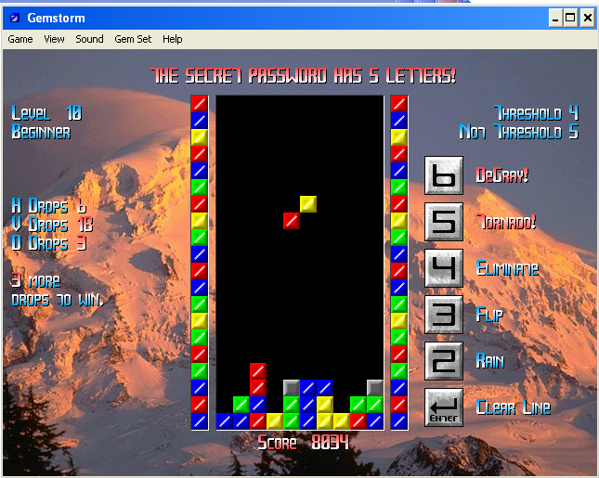Open the View menu
Viewport: 599px width, 478px height.
click(x=54, y=39)
